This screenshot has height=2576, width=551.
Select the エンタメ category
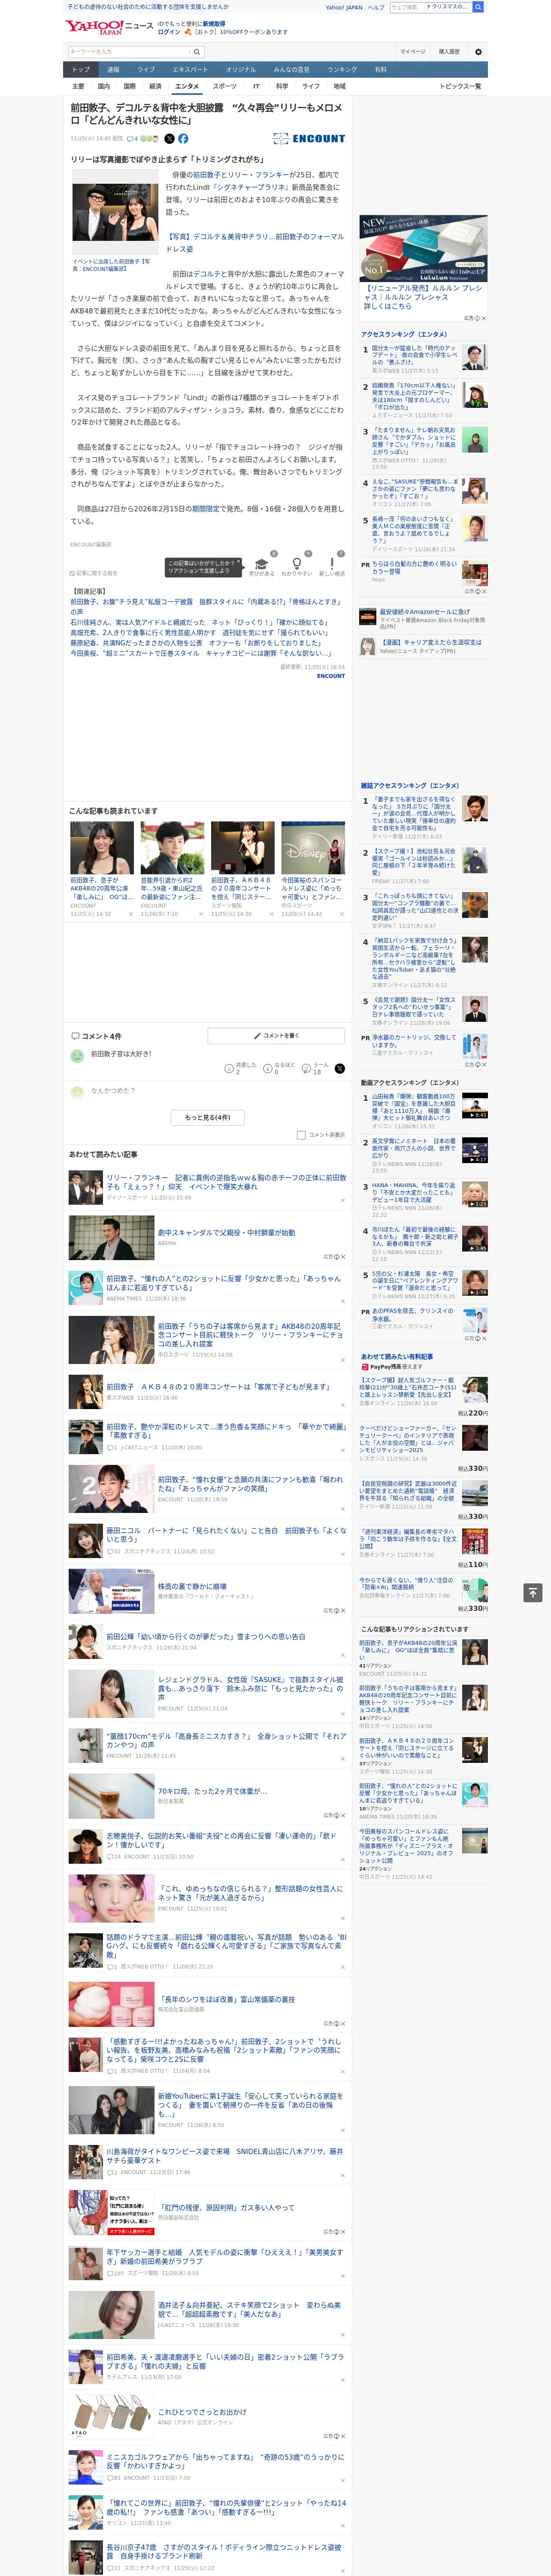187,86
